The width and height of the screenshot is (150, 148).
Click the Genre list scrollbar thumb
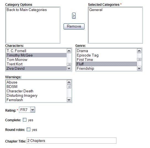[x=139, y=59]
